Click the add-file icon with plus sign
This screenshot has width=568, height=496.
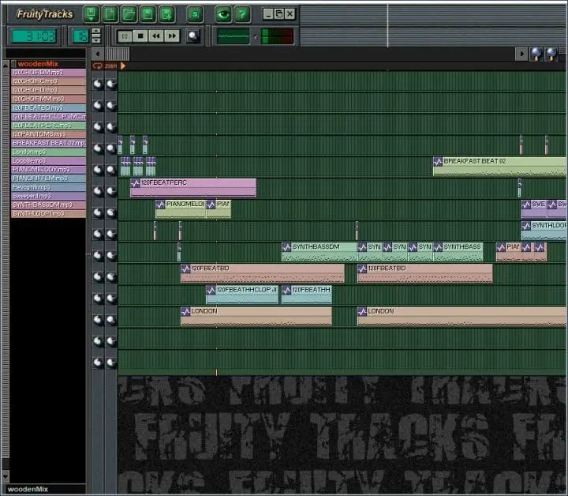166,14
